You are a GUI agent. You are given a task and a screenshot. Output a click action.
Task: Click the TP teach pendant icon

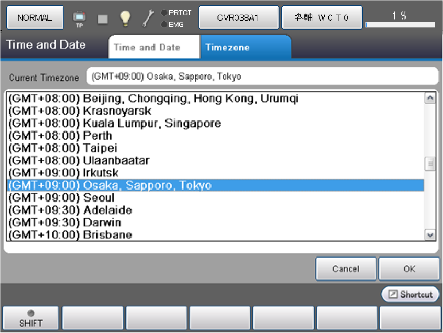pyautogui.click(x=79, y=18)
